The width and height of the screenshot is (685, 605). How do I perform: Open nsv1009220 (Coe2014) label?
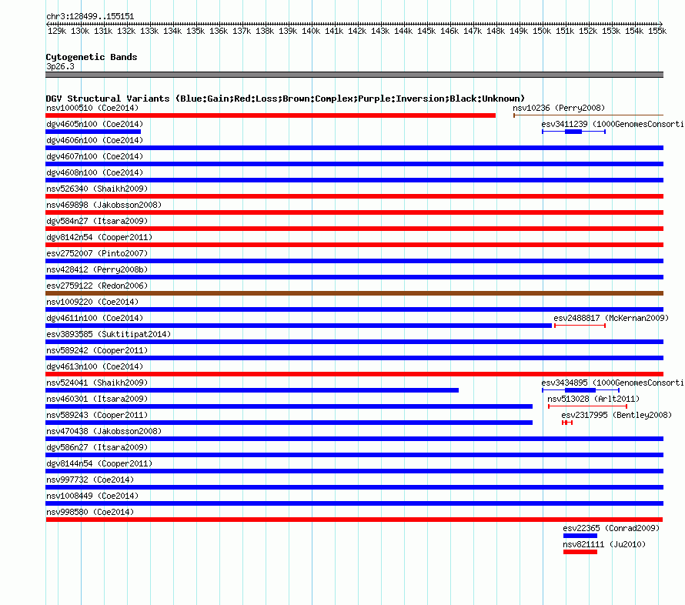(x=92, y=302)
